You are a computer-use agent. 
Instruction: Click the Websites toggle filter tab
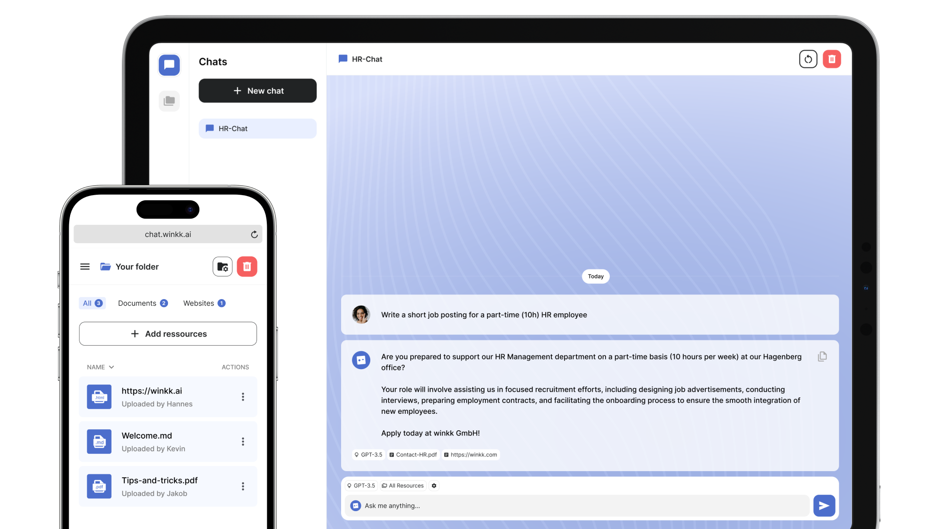(204, 302)
